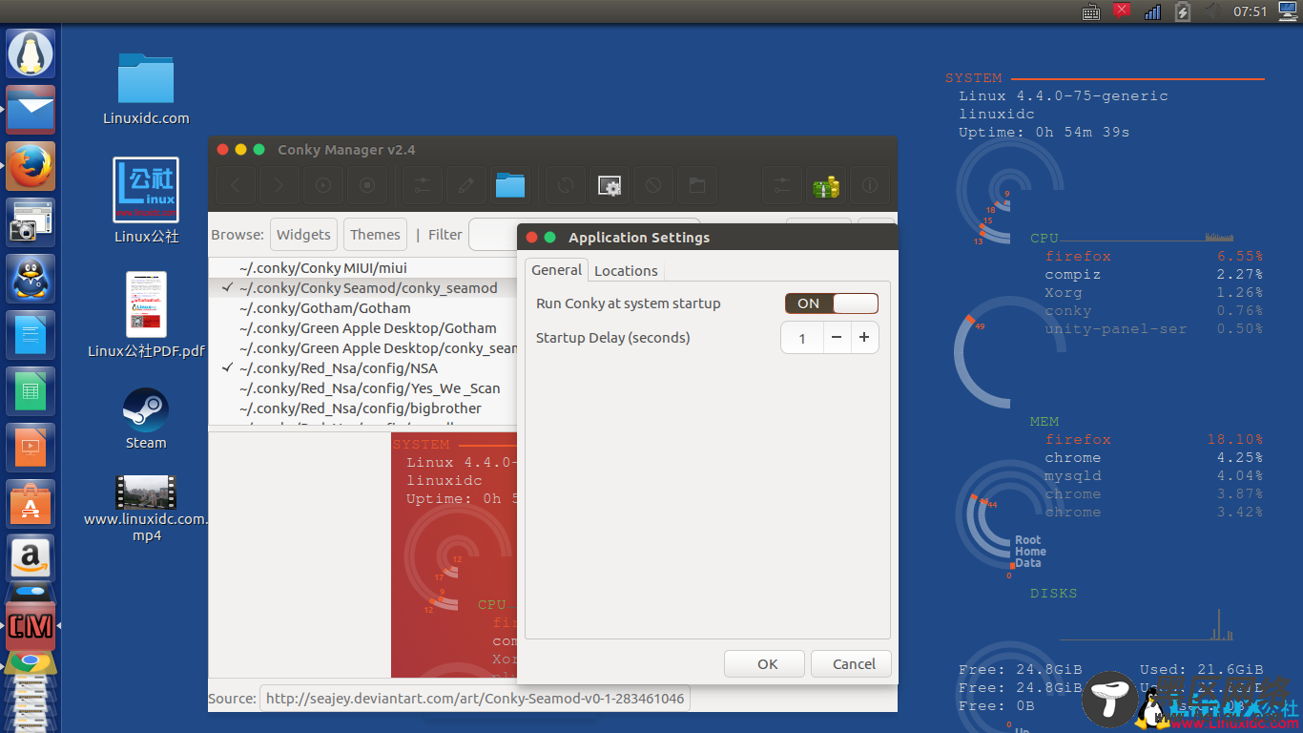This screenshot has width=1303, height=733.
Task: Open application settings sliders icon near donate
Action: [x=782, y=185]
